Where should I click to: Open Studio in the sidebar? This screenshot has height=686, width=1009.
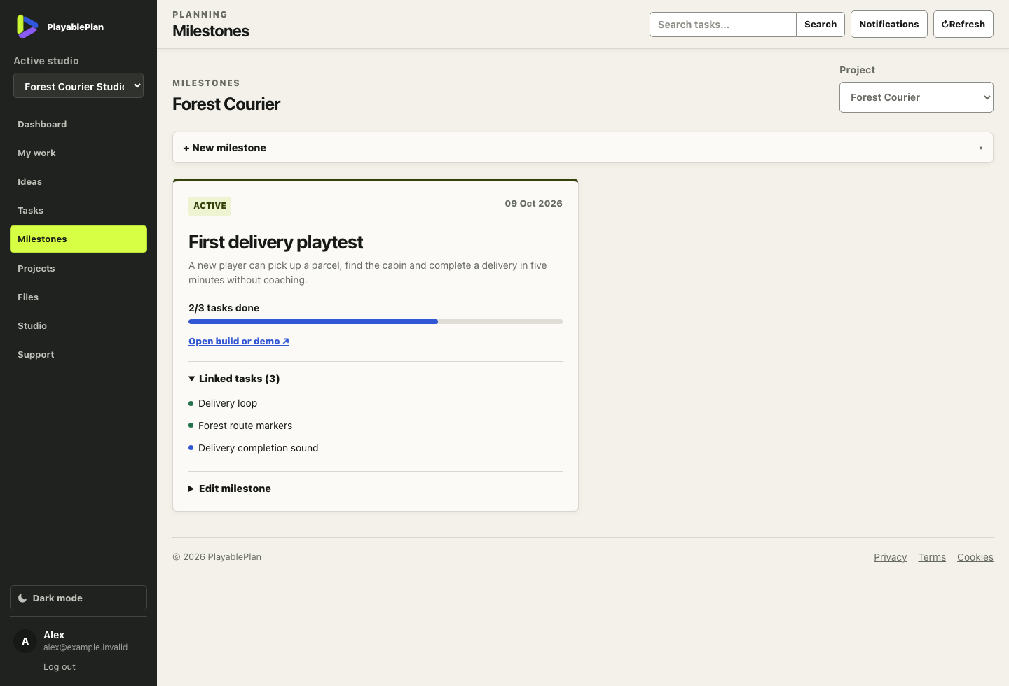78,325
